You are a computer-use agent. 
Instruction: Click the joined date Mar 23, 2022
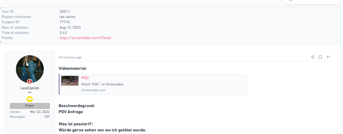(40, 112)
